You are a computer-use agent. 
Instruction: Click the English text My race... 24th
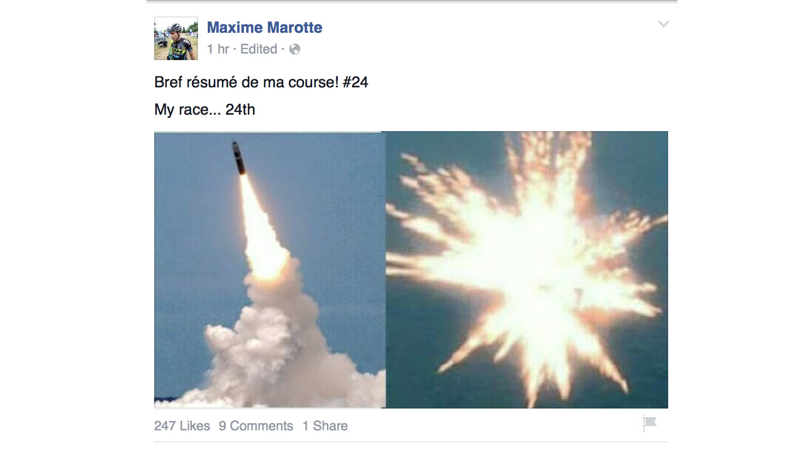pos(205,110)
